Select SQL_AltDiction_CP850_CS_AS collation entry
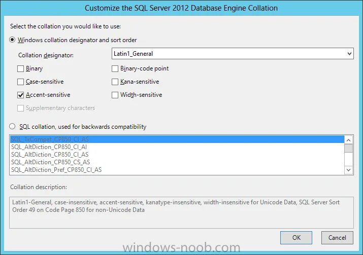Screen dimensions: 363x255 coord(177,162)
